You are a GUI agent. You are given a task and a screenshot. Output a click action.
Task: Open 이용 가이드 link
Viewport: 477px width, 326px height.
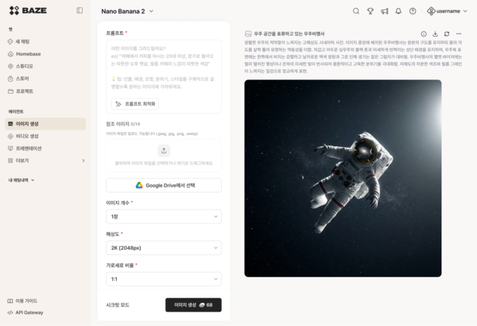pyautogui.click(x=22, y=301)
